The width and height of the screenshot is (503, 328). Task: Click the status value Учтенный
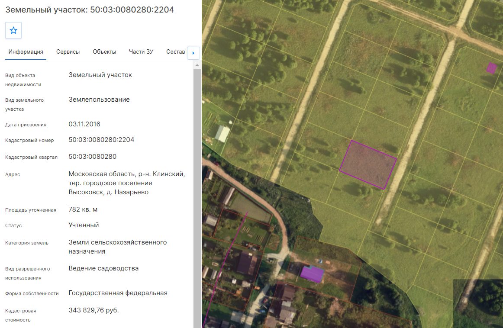[84, 225]
